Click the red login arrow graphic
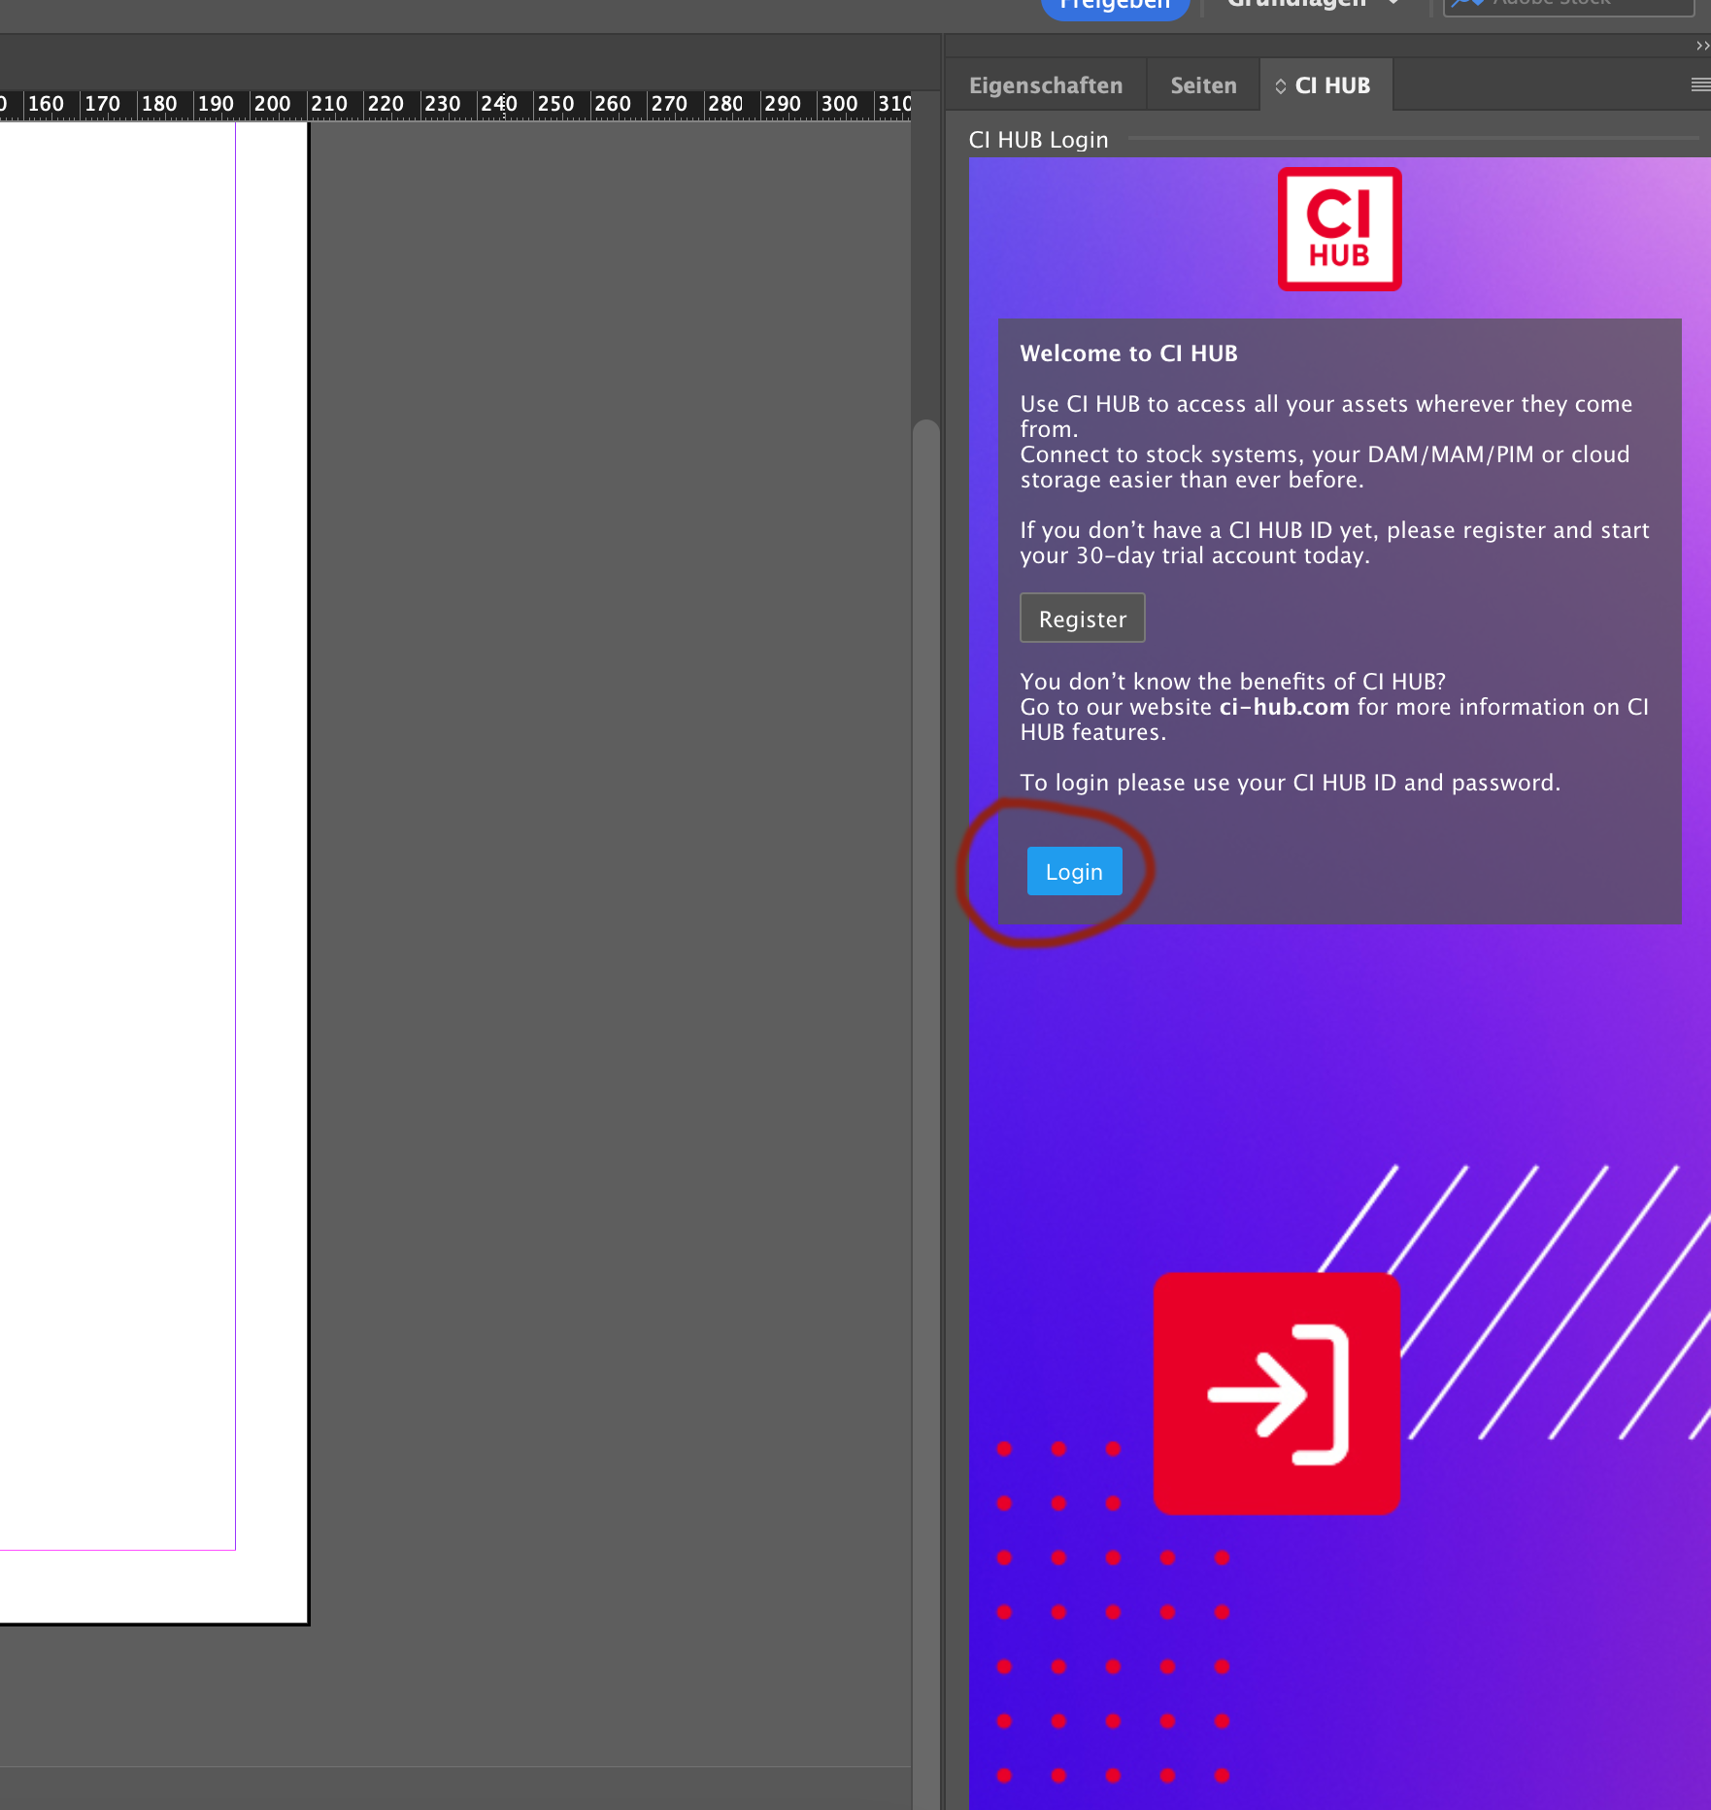This screenshot has height=1810, width=1711. point(1276,1392)
